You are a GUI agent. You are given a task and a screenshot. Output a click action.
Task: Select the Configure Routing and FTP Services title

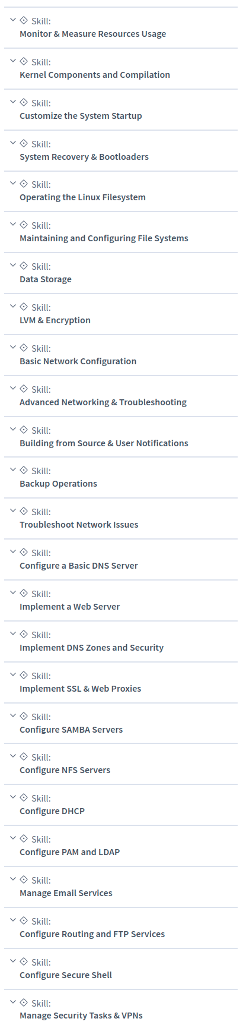[x=92, y=934]
